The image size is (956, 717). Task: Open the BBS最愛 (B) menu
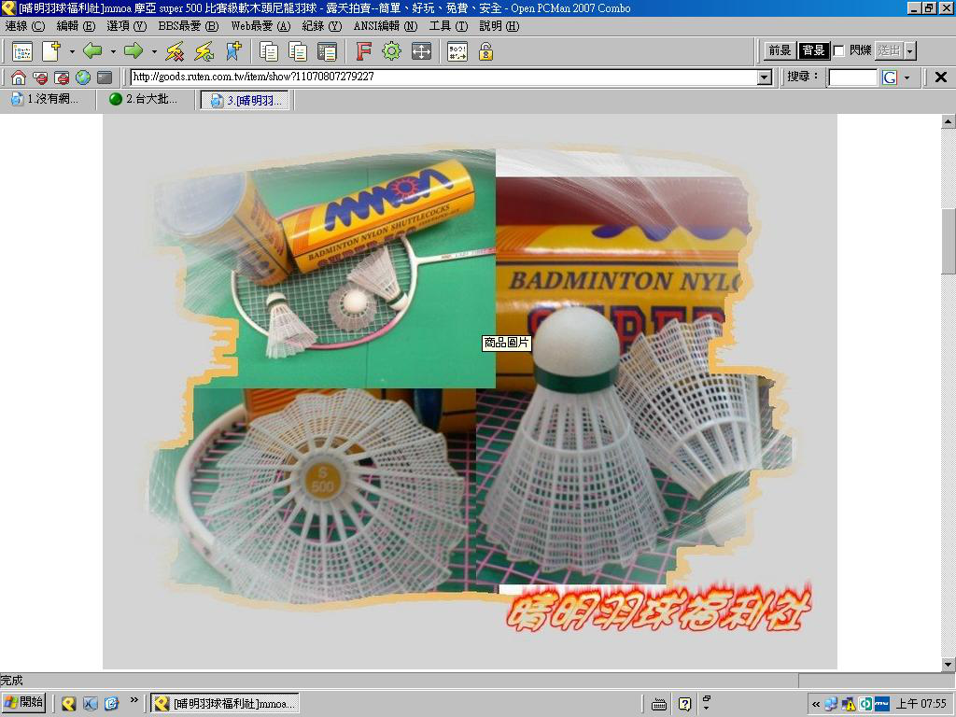point(189,26)
